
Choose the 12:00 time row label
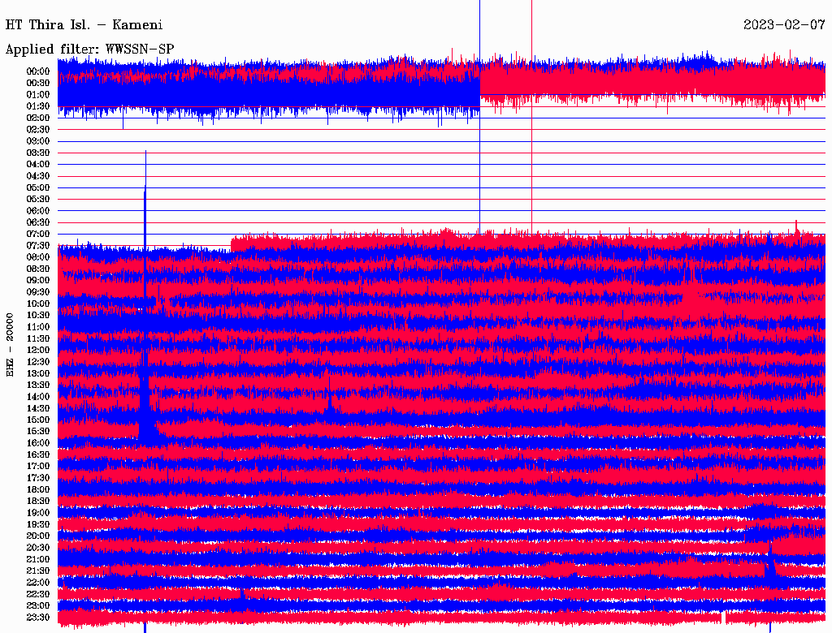(39, 351)
